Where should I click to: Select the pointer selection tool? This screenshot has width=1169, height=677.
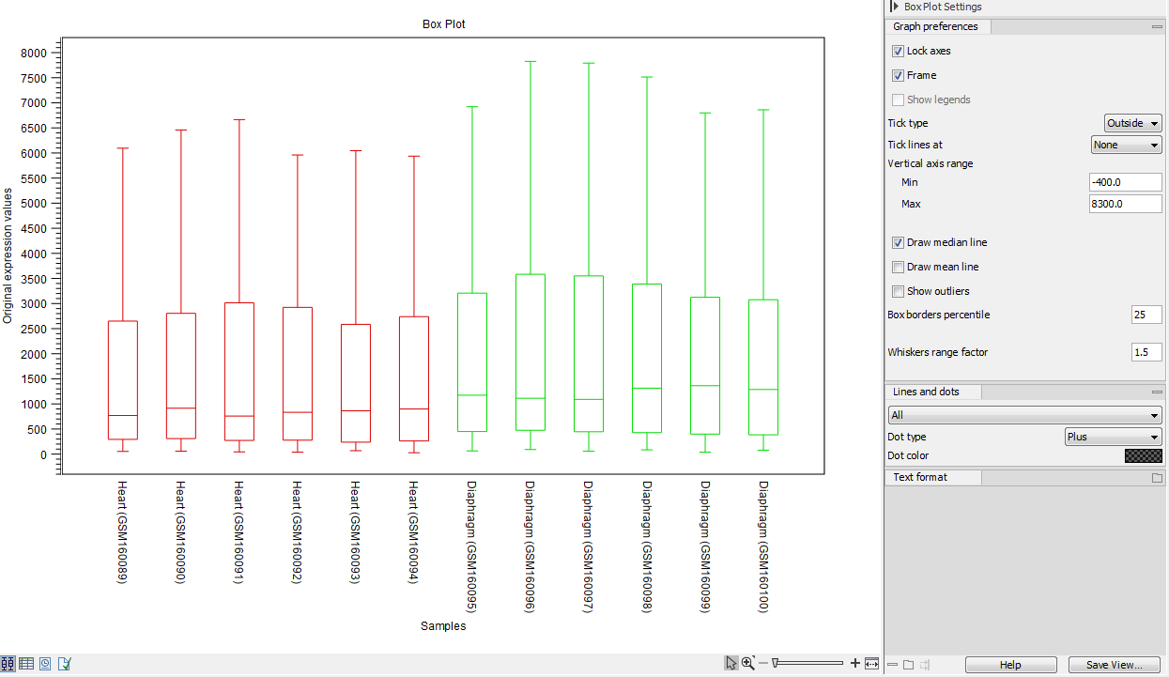point(731,662)
